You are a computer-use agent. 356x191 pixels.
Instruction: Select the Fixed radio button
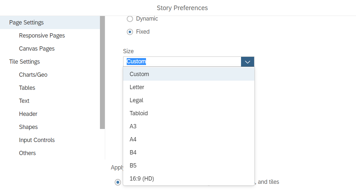coord(130,32)
